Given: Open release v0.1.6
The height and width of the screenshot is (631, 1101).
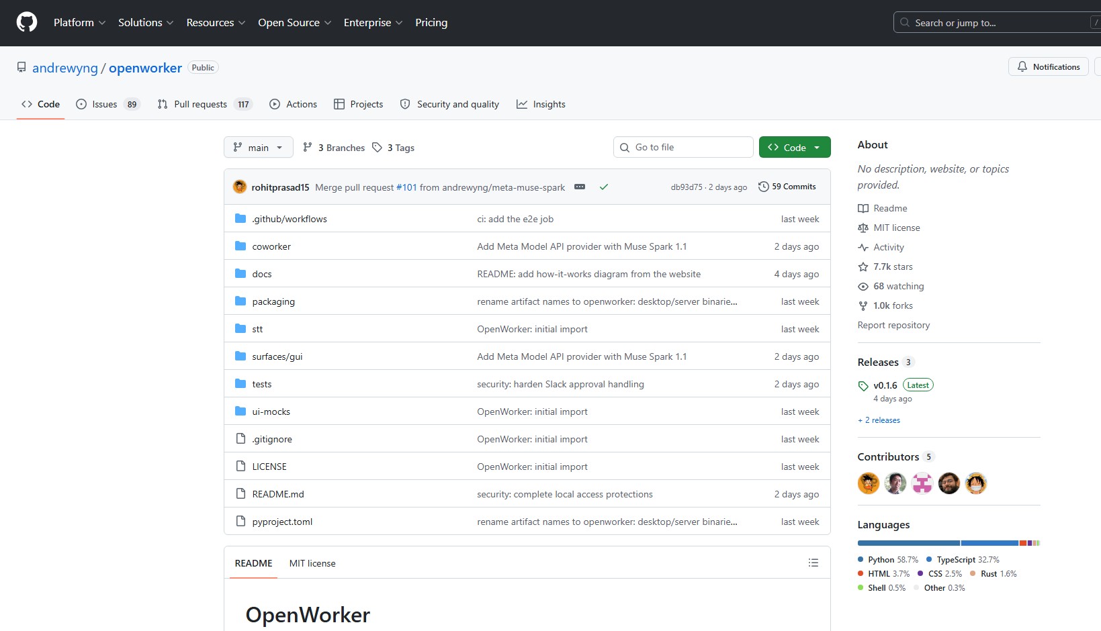Looking at the screenshot, I should [x=885, y=385].
